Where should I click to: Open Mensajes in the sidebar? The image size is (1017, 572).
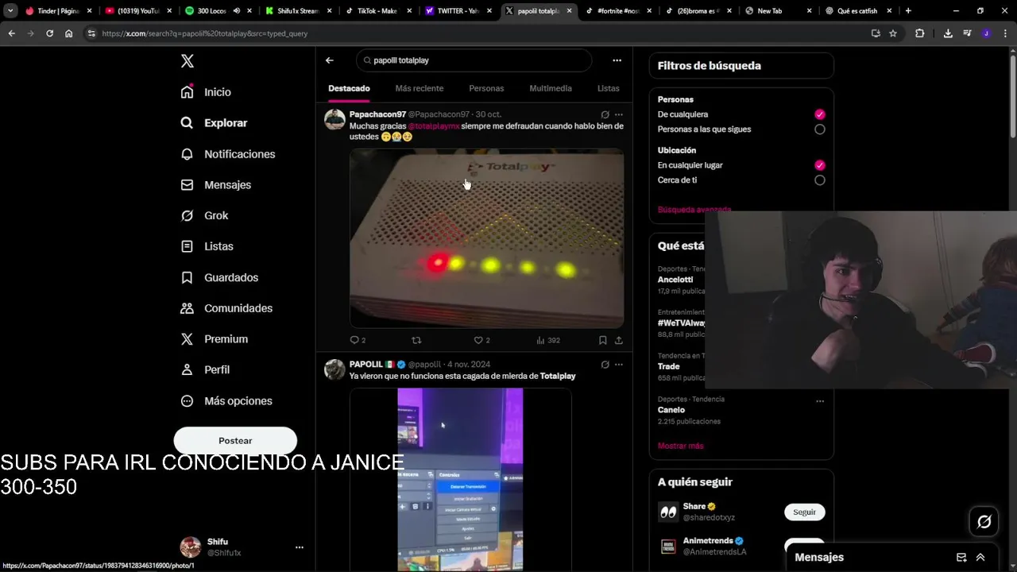click(216, 184)
